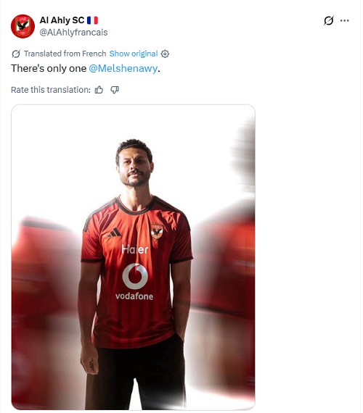This screenshot has height=413, width=363.
Task: Click the Grok icon beside the more menu
Action: (329, 20)
